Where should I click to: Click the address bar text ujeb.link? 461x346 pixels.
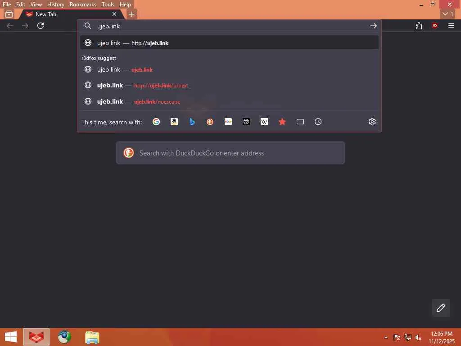tap(108, 26)
